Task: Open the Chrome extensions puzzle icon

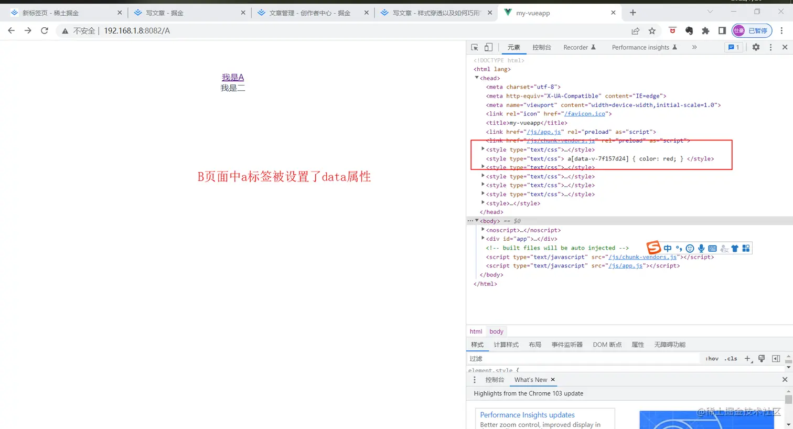Action: click(x=705, y=31)
